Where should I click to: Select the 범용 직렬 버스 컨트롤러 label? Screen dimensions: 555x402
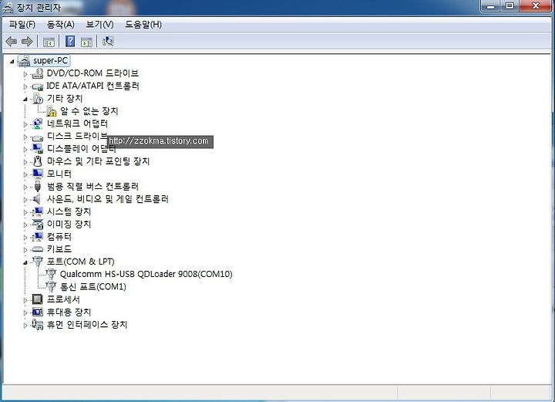[92, 186]
